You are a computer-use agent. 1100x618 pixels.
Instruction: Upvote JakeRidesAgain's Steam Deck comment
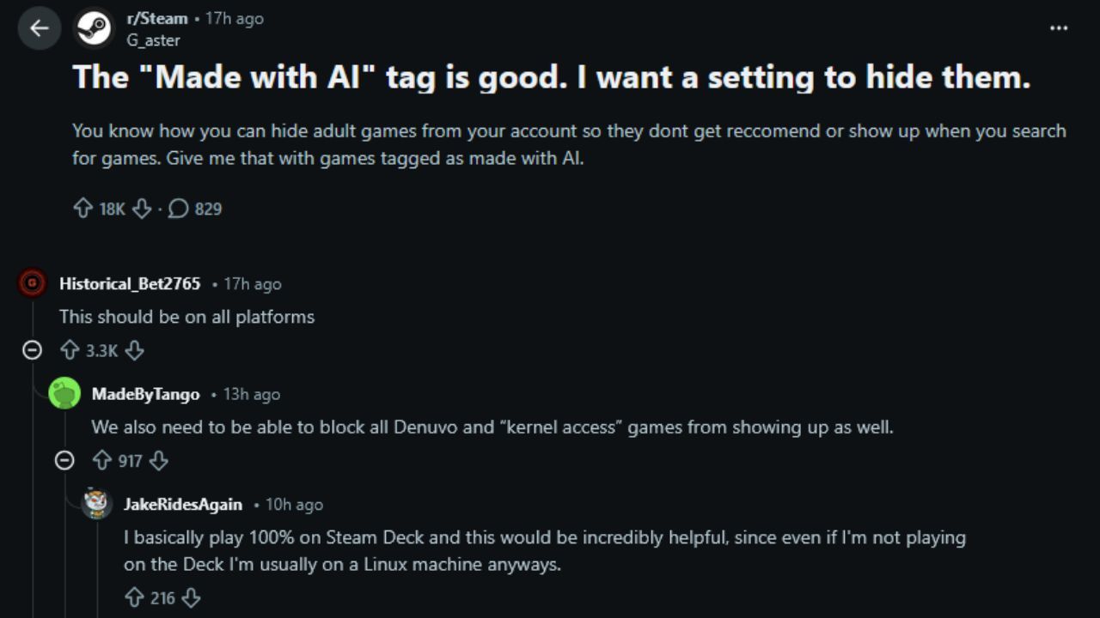click(134, 597)
